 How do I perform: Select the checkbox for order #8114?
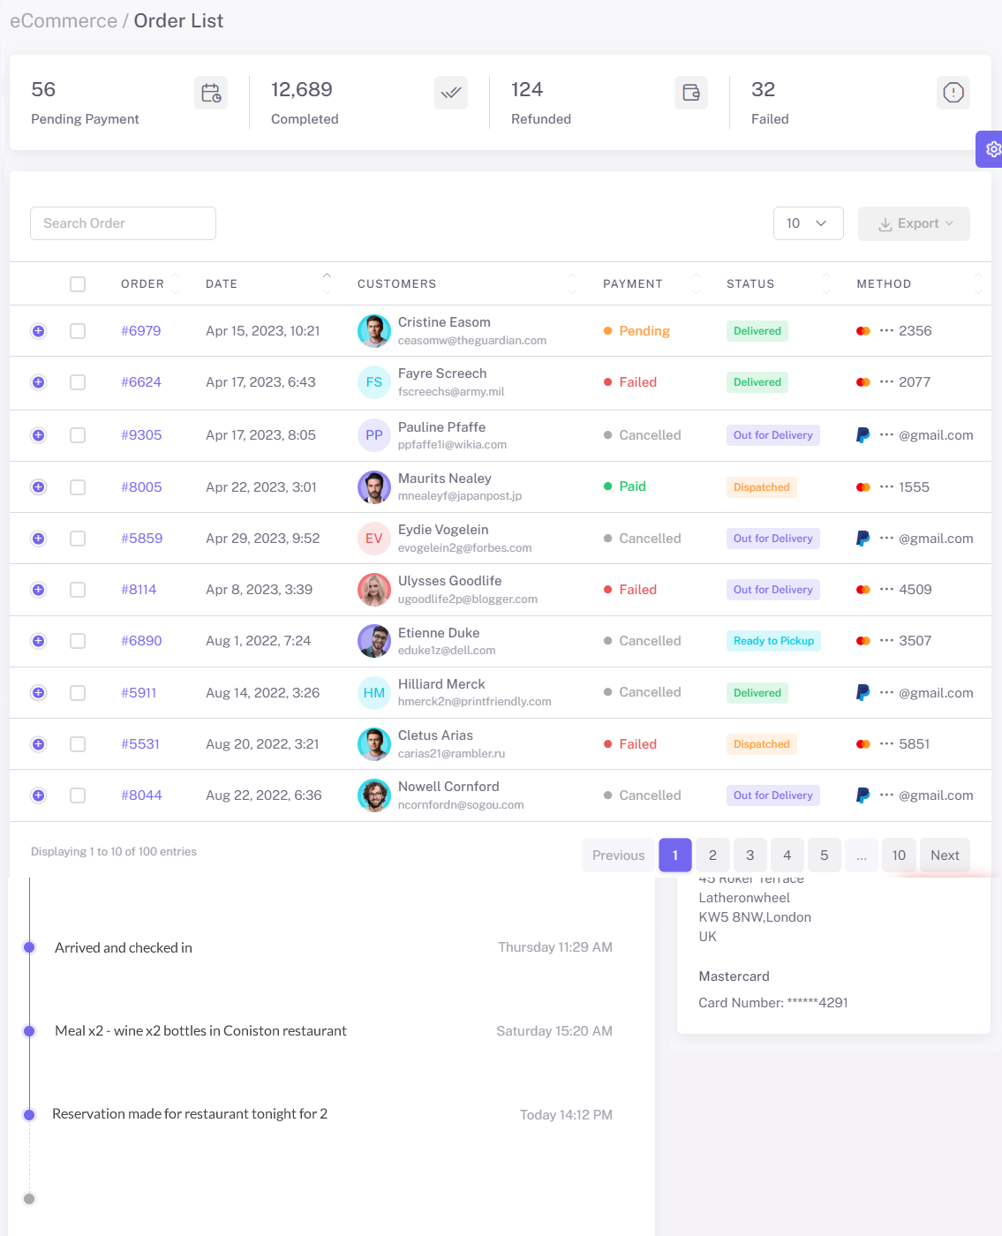click(x=78, y=590)
